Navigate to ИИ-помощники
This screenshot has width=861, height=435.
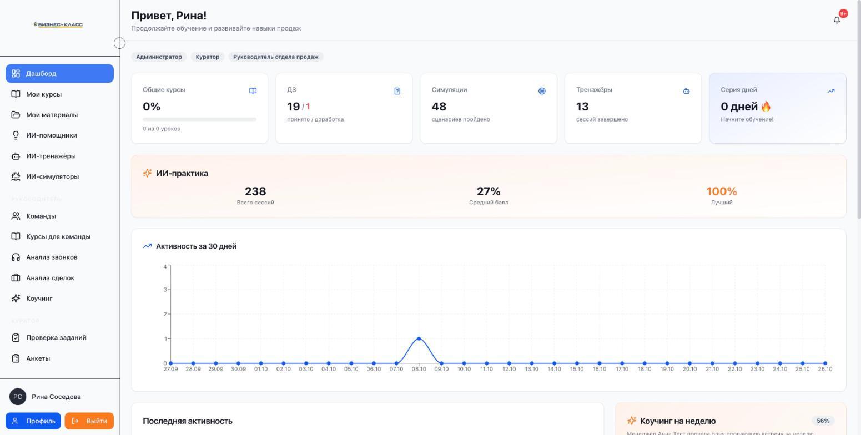[59, 135]
